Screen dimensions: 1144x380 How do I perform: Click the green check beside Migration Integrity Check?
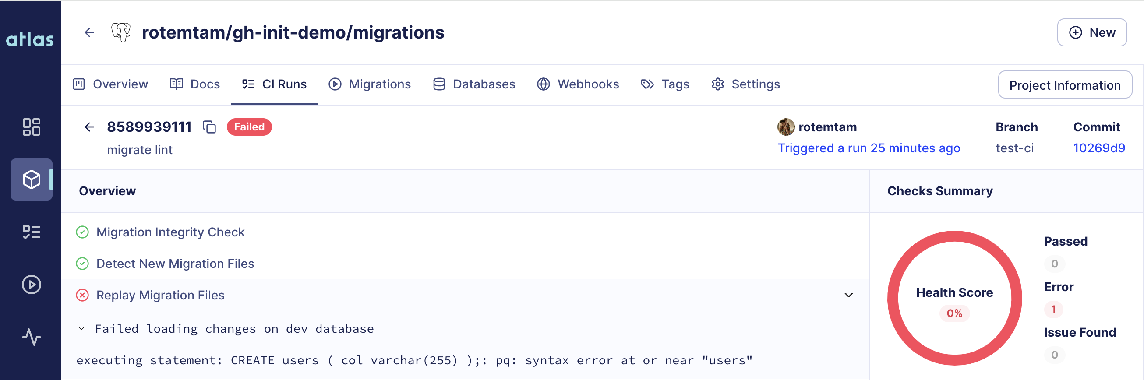[x=83, y=232]
